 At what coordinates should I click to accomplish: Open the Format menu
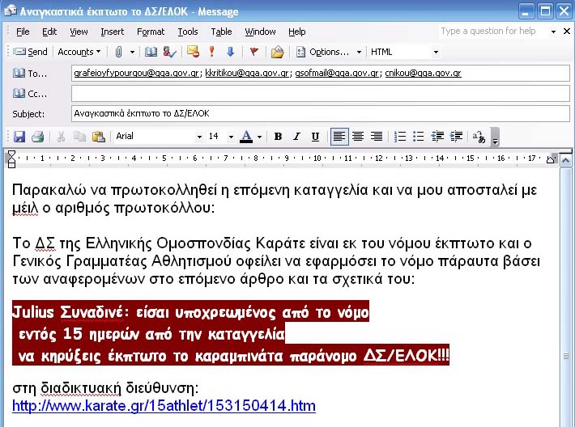pos(151,32)
